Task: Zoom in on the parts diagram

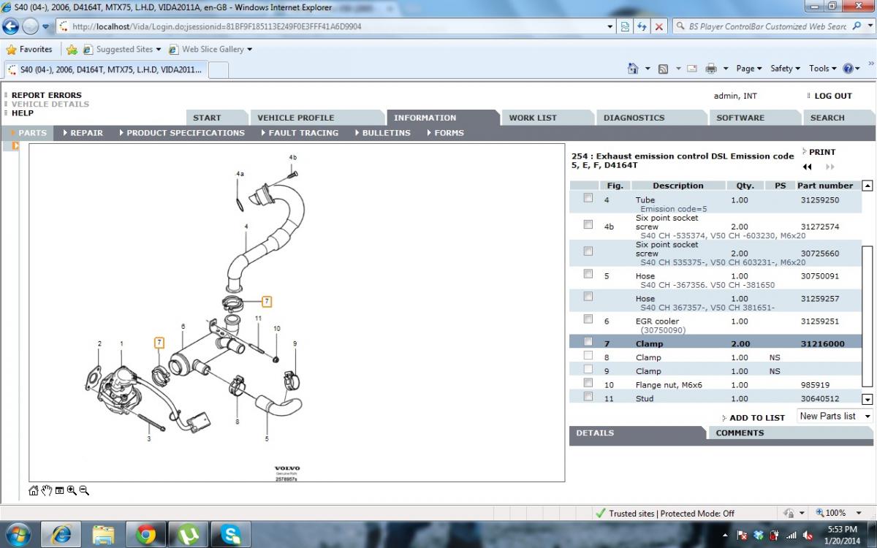Action: (72, 490)
